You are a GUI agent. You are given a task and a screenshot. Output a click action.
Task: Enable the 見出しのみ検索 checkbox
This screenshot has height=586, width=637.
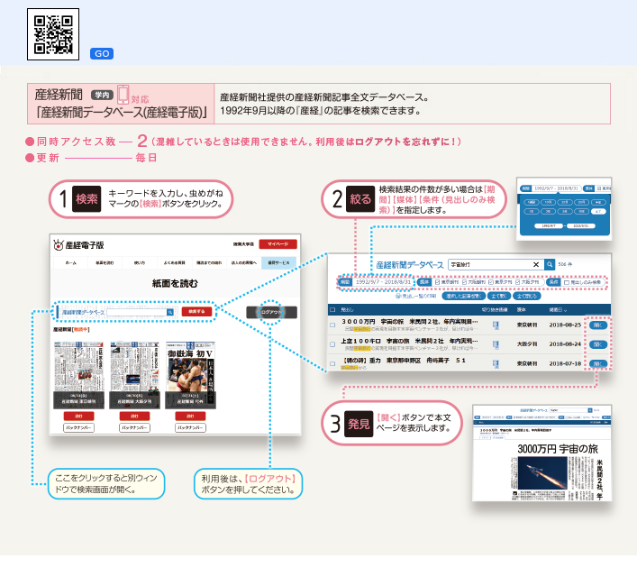(567, 282)
